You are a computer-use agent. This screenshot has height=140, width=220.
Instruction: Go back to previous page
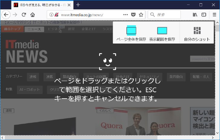6,15
